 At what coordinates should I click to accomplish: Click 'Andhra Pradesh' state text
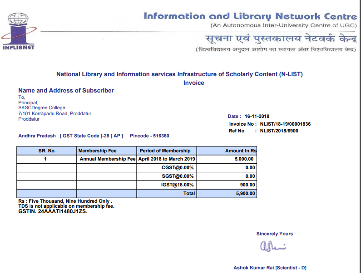pos(37,136)
